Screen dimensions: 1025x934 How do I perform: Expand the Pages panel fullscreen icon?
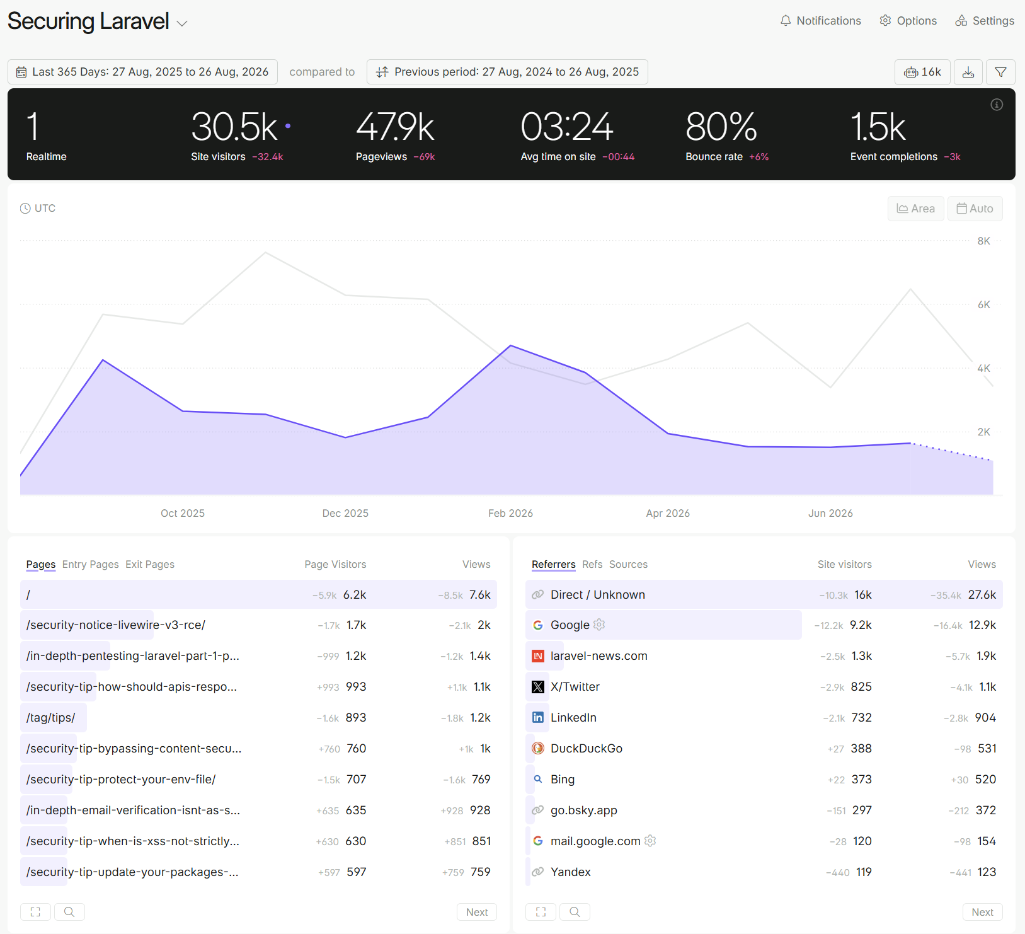(x=35, y=912)
